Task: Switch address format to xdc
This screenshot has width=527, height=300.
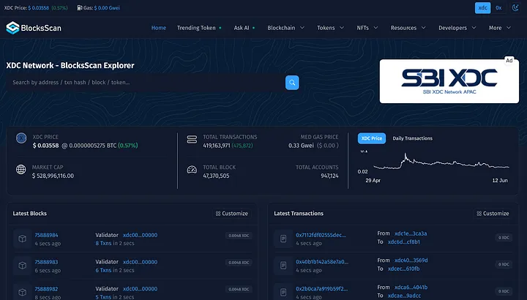Action: click(x=482, y=8)
